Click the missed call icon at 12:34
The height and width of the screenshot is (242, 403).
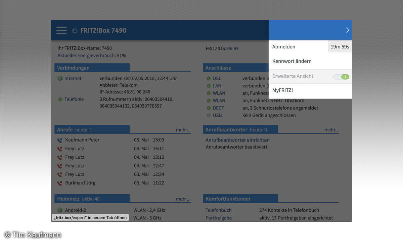point(60,175)
